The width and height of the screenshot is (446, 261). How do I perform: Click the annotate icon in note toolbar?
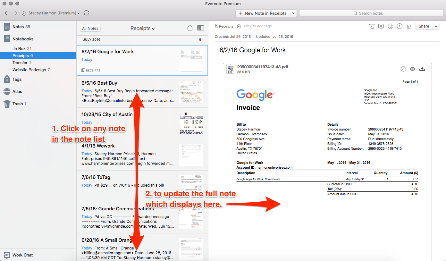[390, 26]
